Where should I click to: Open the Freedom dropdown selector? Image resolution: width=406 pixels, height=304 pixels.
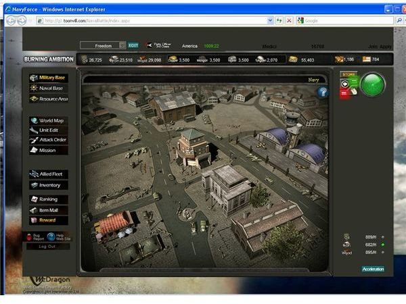122,45
